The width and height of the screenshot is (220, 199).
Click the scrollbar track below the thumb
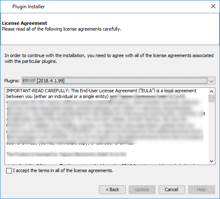211,130
